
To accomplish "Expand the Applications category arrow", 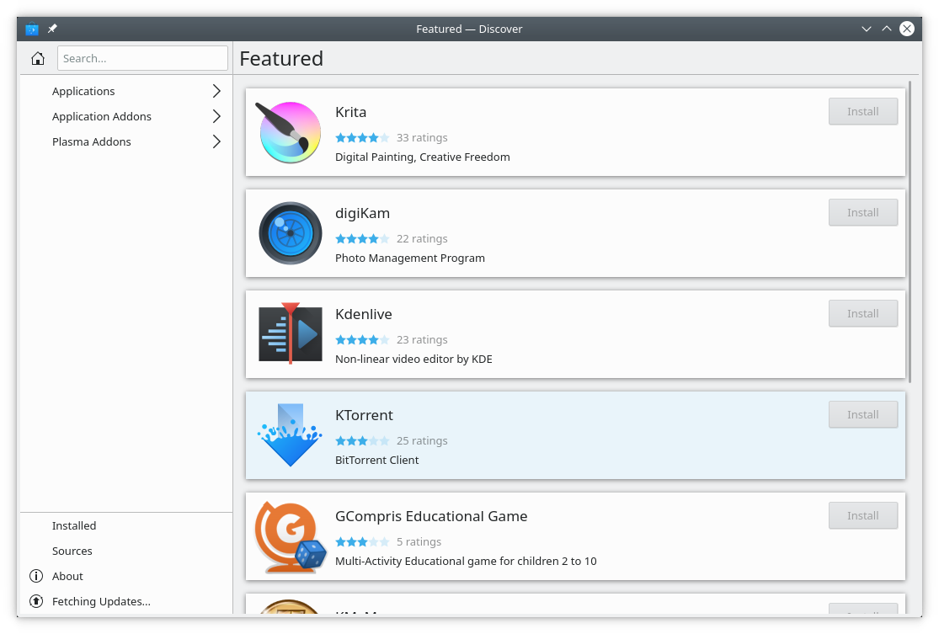I will point(216,91).
